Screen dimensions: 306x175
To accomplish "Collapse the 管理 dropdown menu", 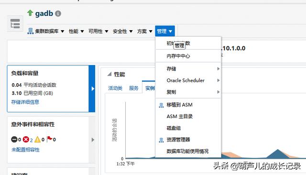I will [165, 31].
